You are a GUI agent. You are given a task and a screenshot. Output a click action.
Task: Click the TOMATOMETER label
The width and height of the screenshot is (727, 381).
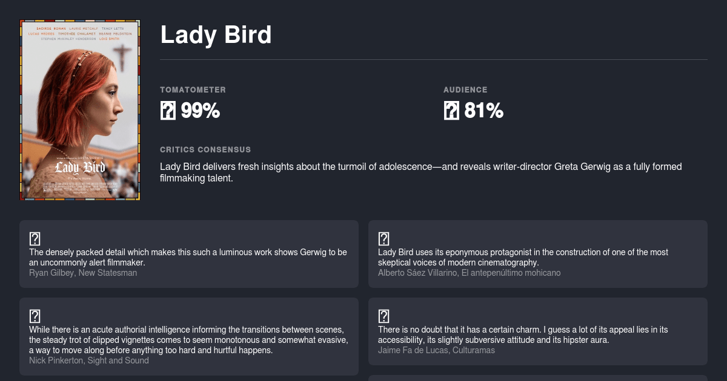193,90
